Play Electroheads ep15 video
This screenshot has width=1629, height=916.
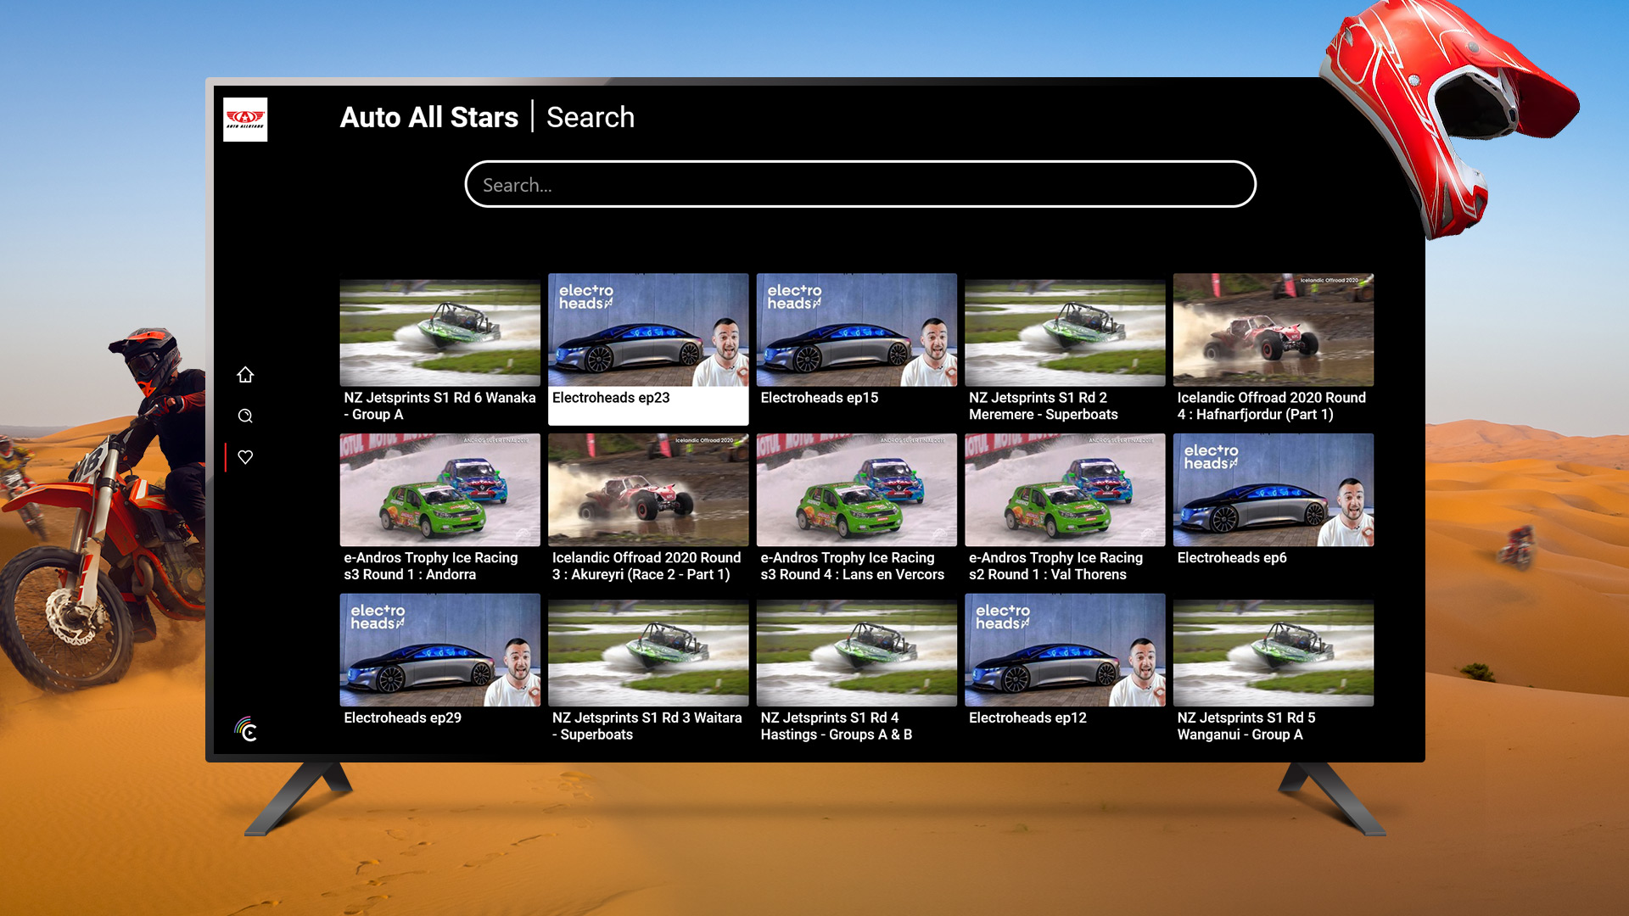[x=856, y=331]
